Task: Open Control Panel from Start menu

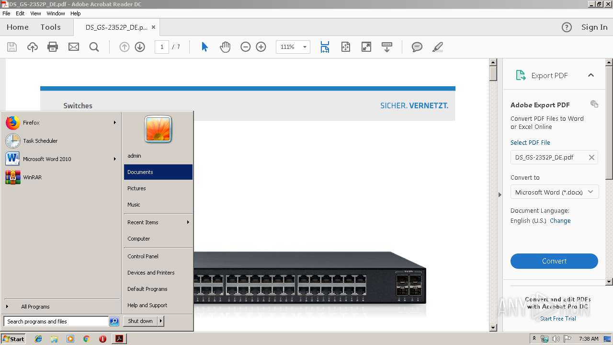Action: coord(158,256)
